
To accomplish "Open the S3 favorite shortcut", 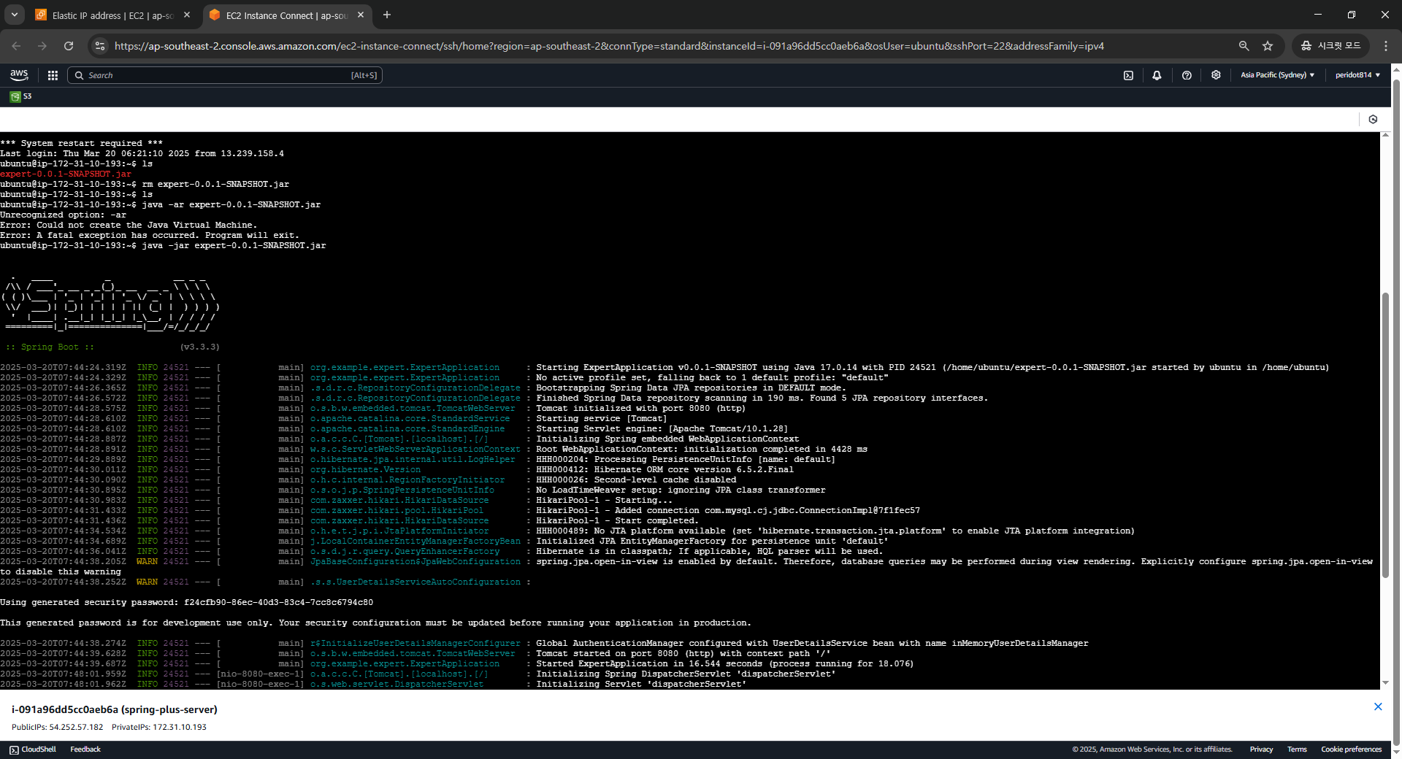I will (x=21, y=96).
